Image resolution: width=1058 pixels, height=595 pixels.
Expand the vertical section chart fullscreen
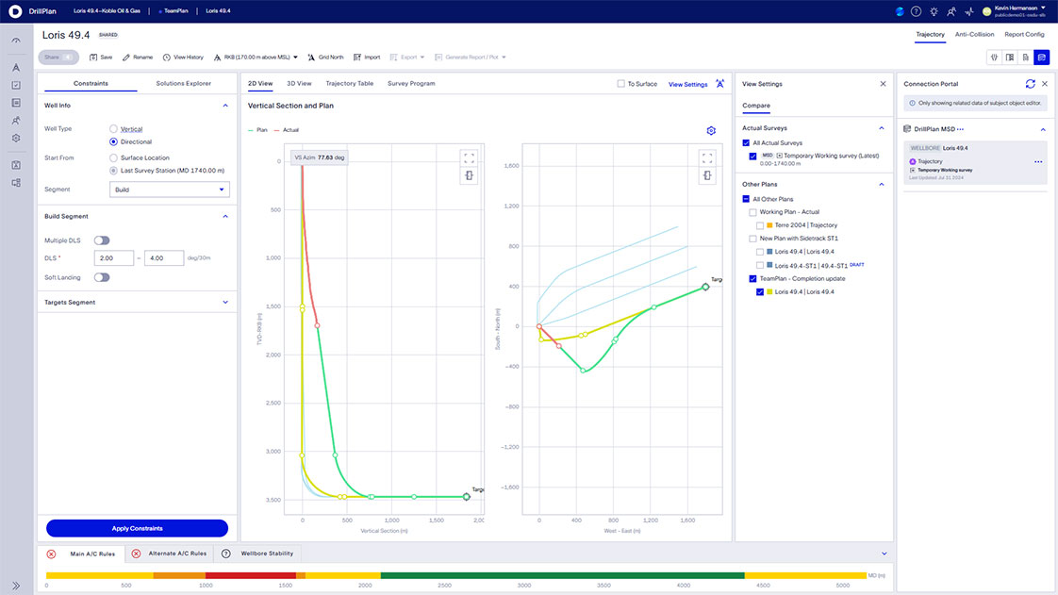(469, 157)
